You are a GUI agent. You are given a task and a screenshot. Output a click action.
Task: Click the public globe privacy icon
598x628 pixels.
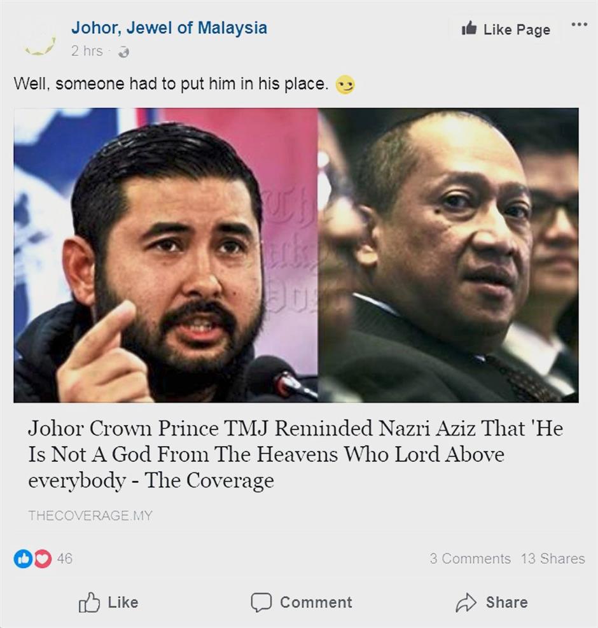tap(124, 52)
